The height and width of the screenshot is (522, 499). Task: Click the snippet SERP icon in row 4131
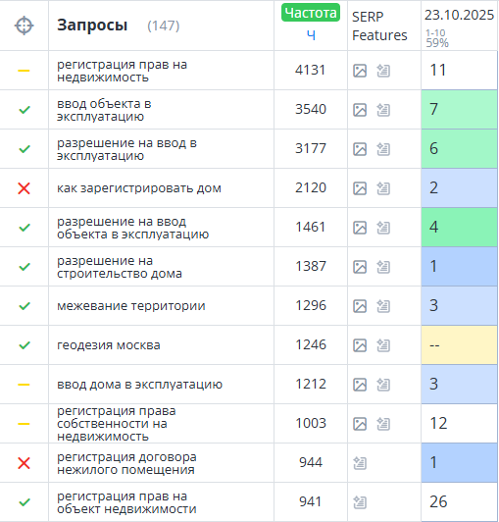click(383, 71)
